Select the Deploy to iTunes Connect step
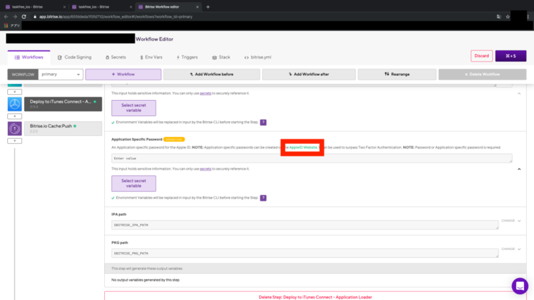 click(63, 104)
